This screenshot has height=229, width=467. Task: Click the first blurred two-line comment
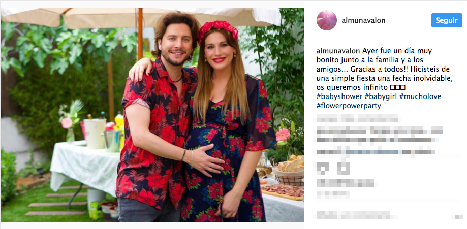click(x=380, y=135)
